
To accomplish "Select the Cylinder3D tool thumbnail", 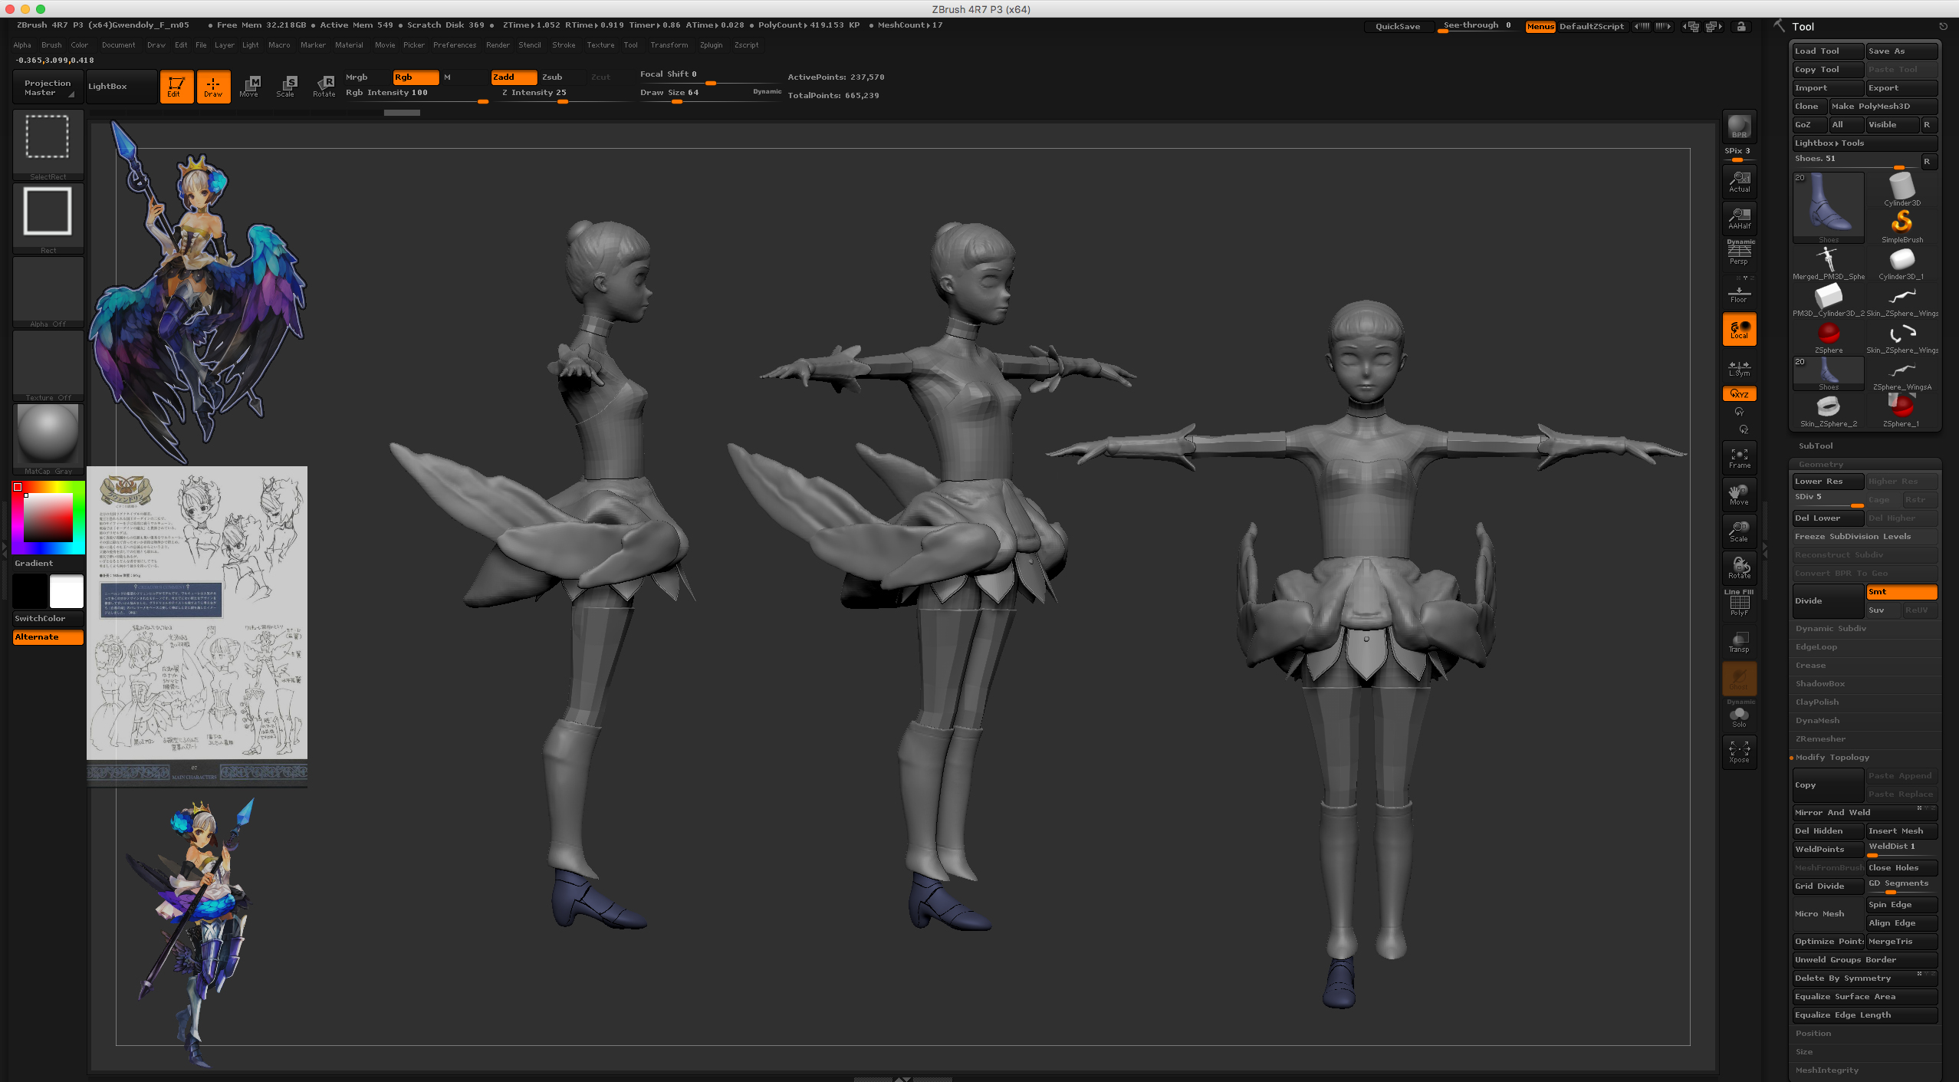I will coord(1902,189).
